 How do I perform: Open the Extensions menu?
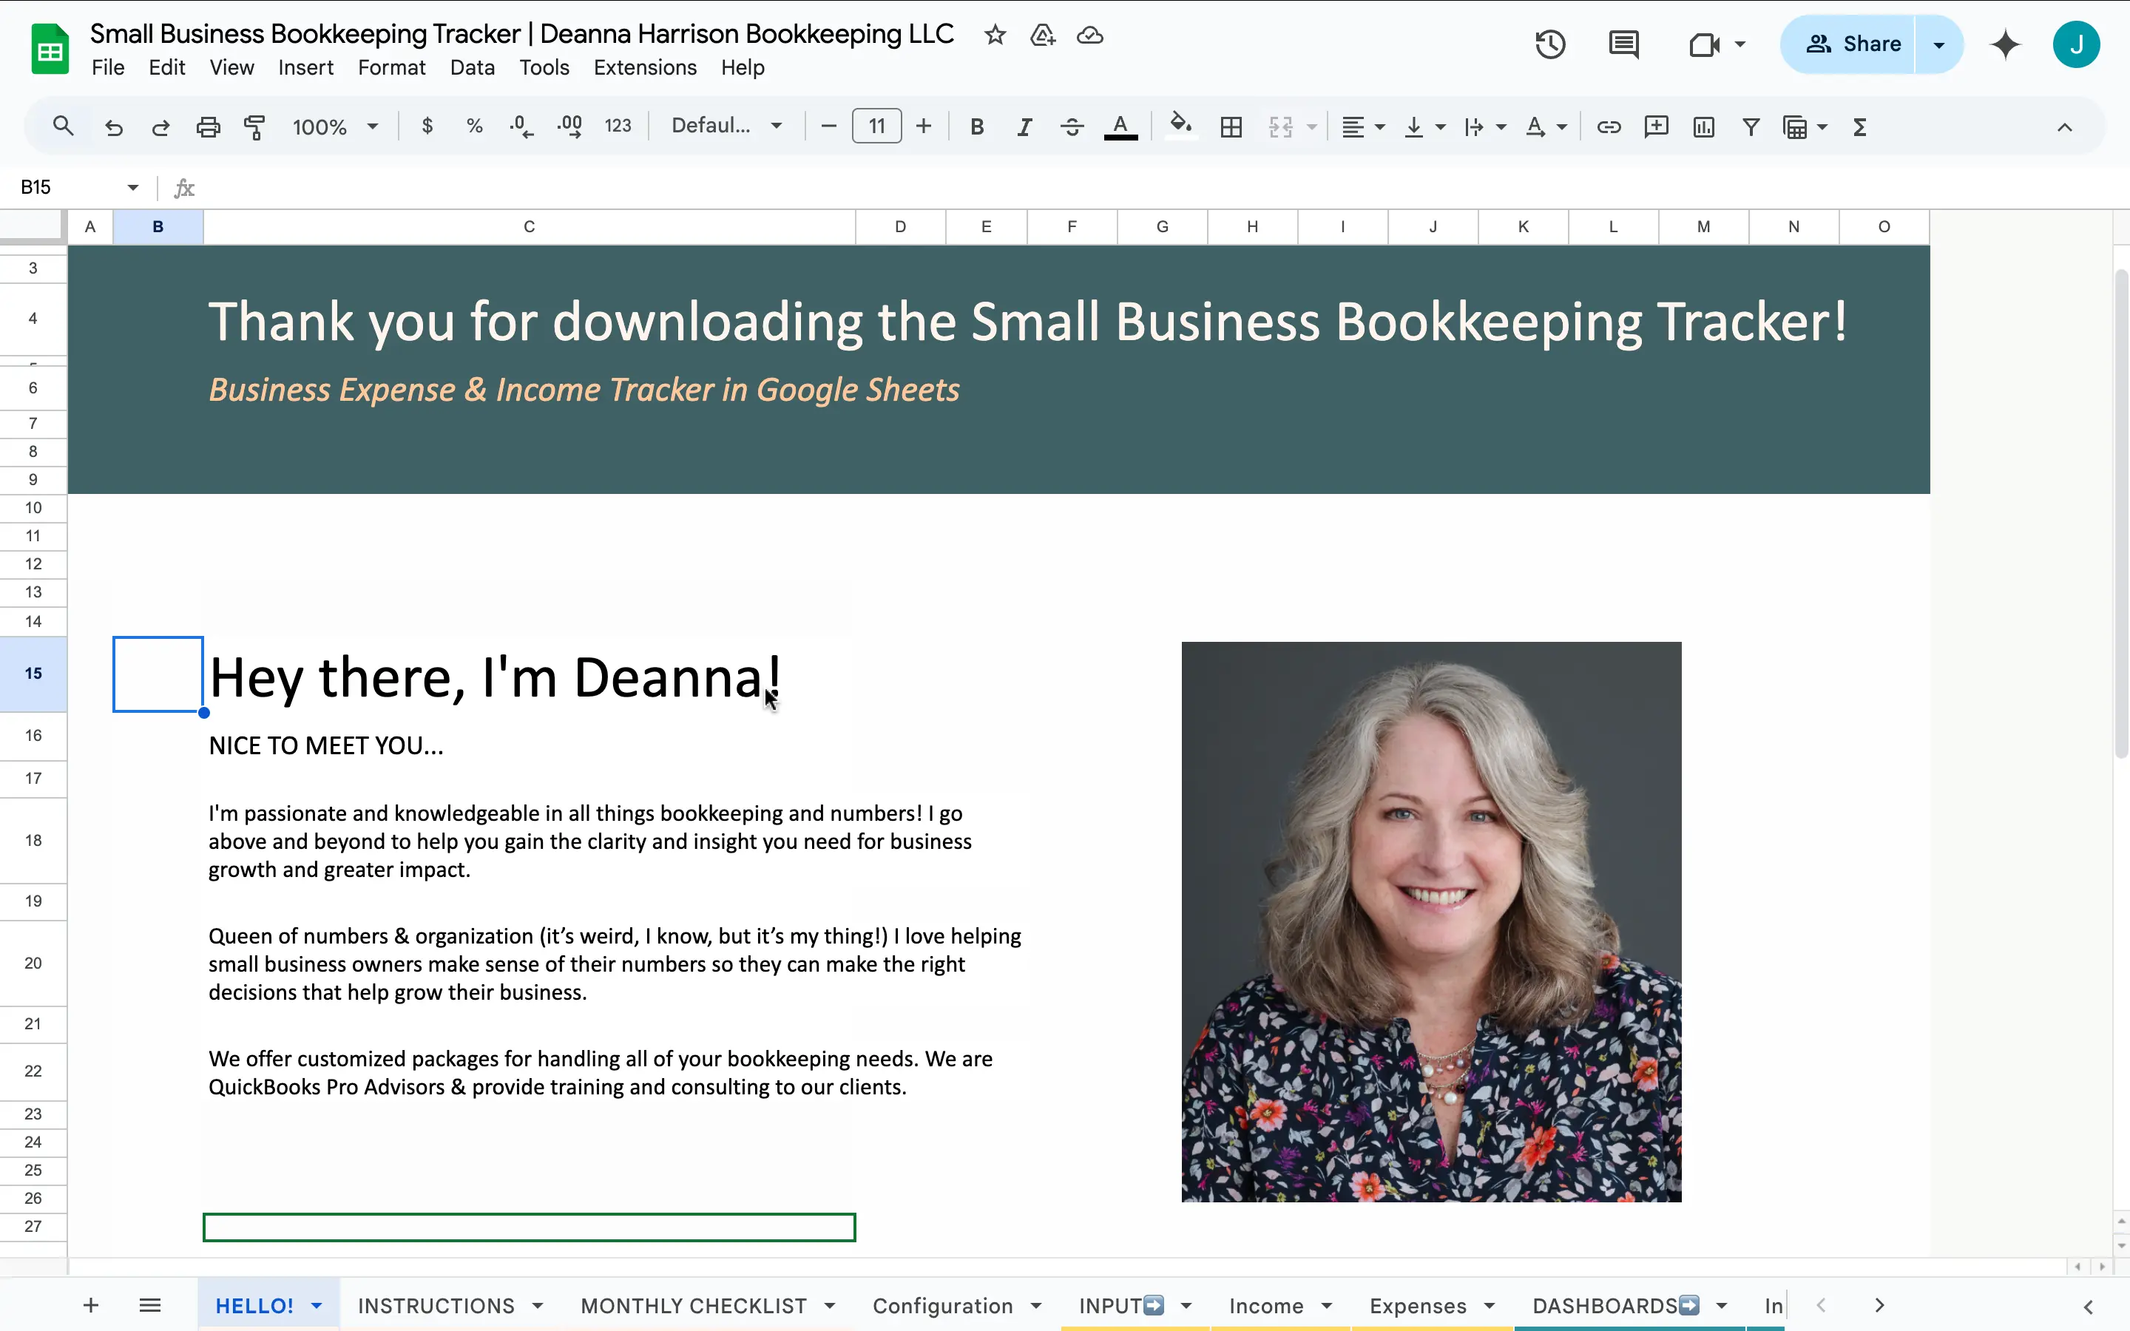(645, 68)
